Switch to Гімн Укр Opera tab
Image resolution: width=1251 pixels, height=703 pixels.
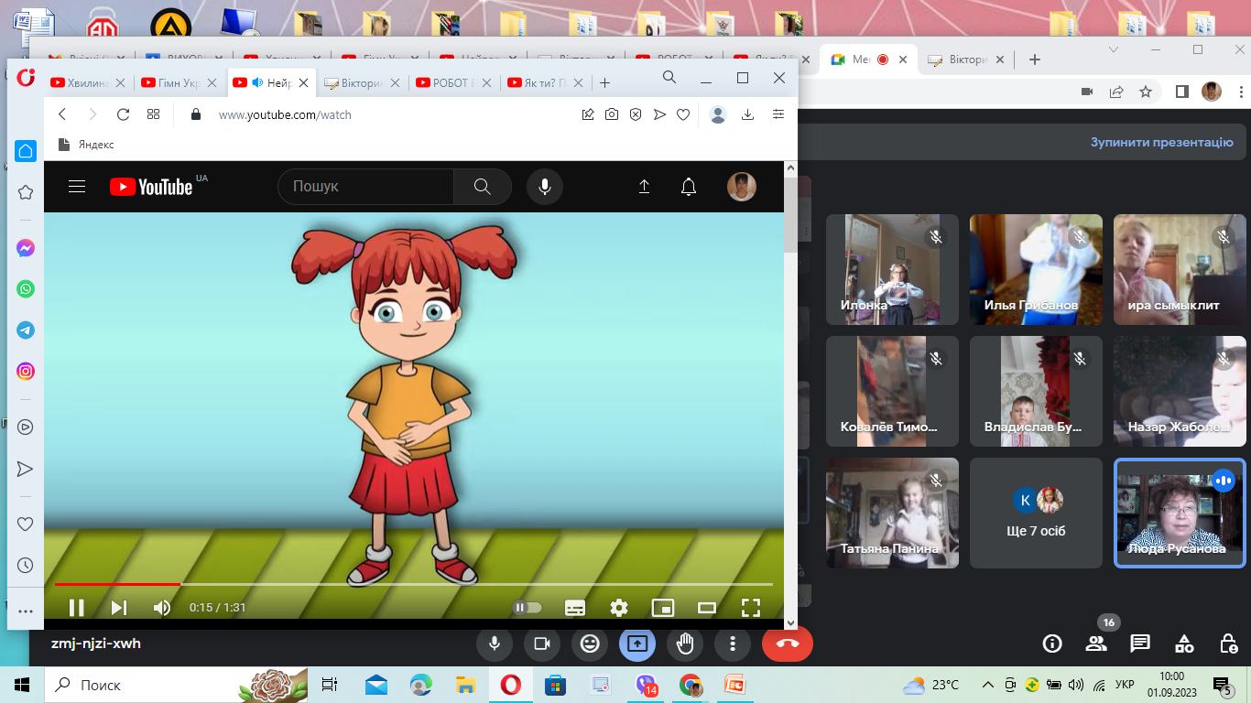click(x=179, y=82)
